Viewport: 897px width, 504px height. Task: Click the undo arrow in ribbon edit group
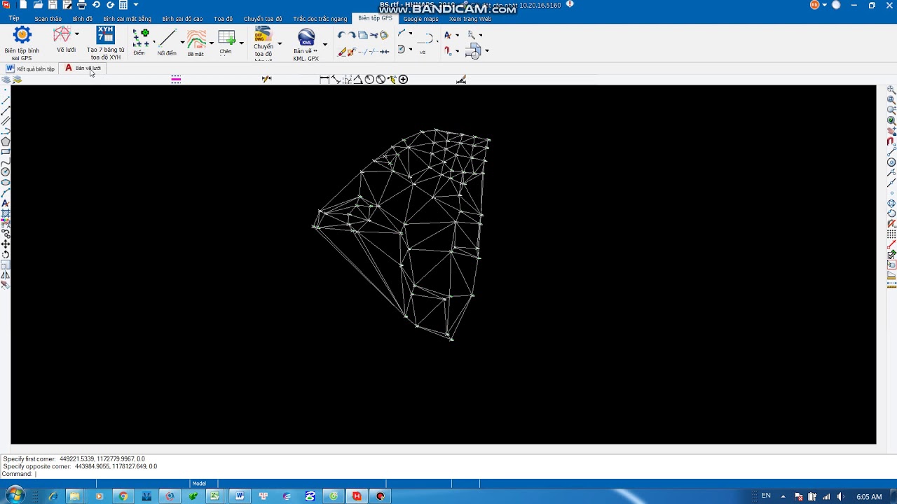coord(342,35)
